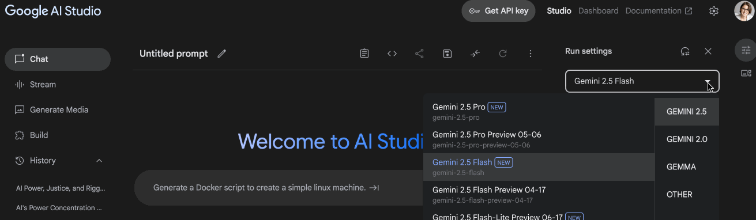
Task: Open the Gemini 2.5 Flash model dropdown
Action: pyautogui.click(x=642, y=81)
